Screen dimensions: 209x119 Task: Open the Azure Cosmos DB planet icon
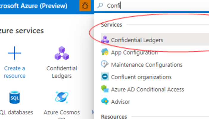tap(62, 97)
